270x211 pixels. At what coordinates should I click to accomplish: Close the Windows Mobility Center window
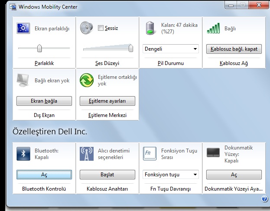(259, 5)
